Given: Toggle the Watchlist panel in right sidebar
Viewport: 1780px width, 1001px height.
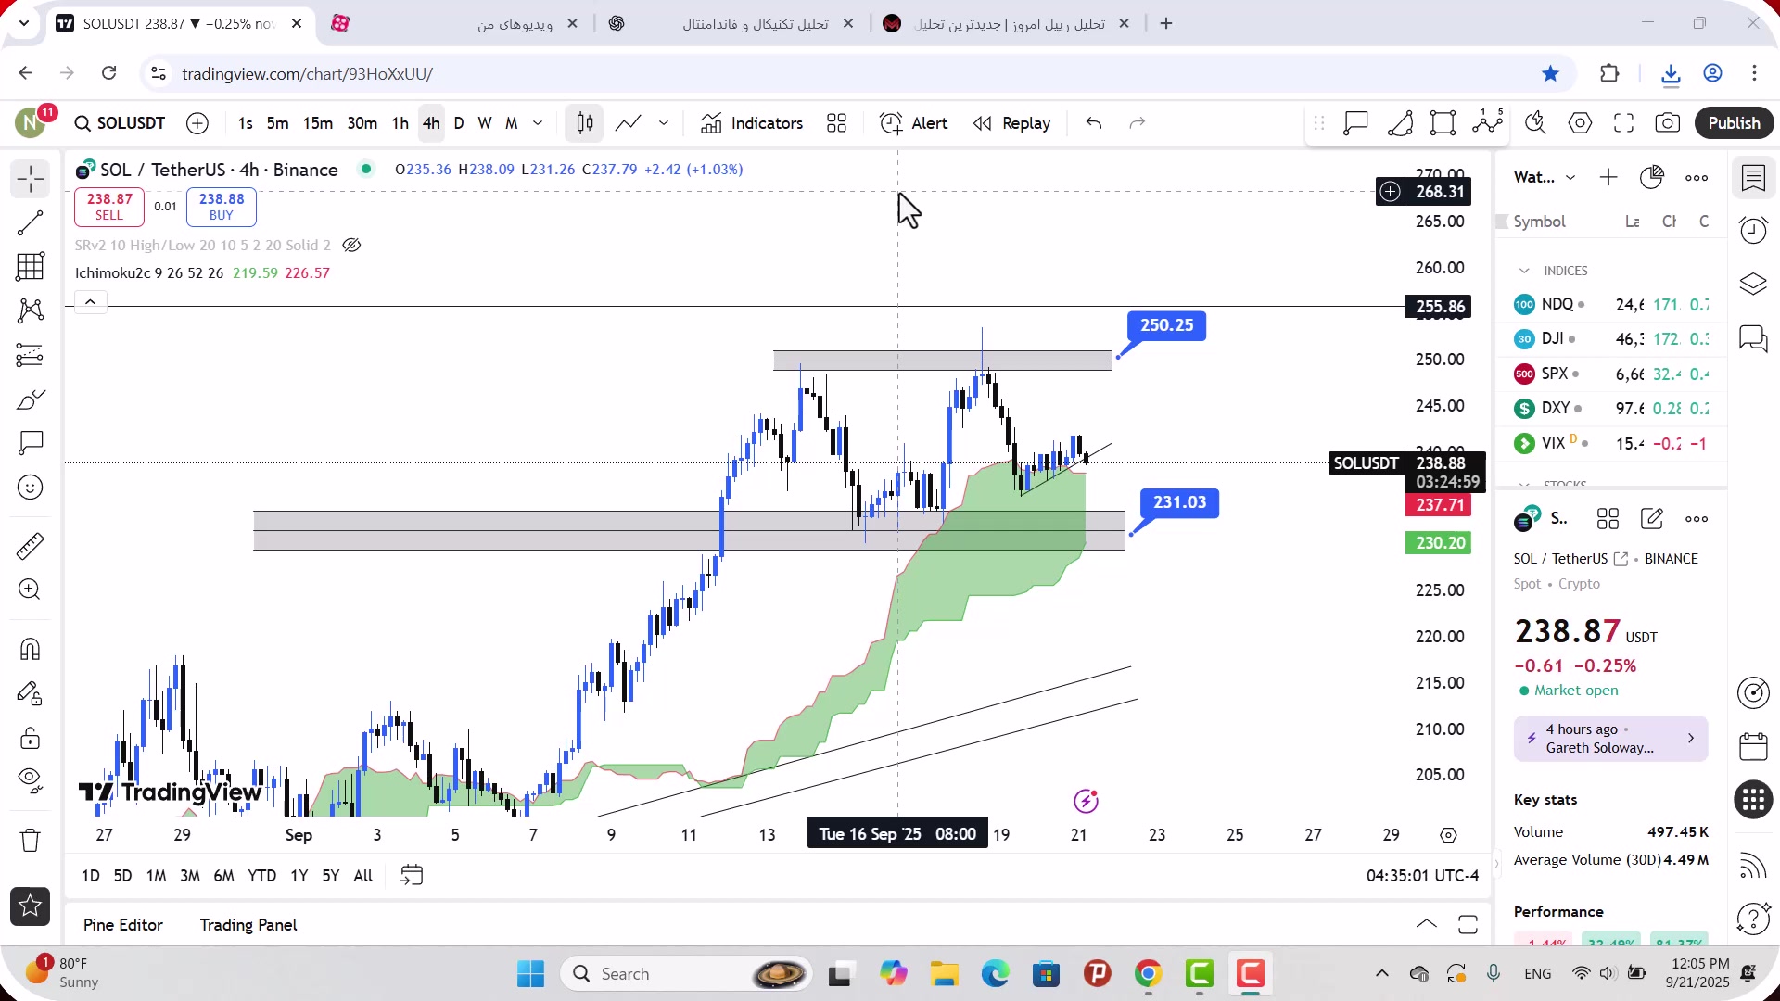Looking at the screenshot, I should 1754,178.
